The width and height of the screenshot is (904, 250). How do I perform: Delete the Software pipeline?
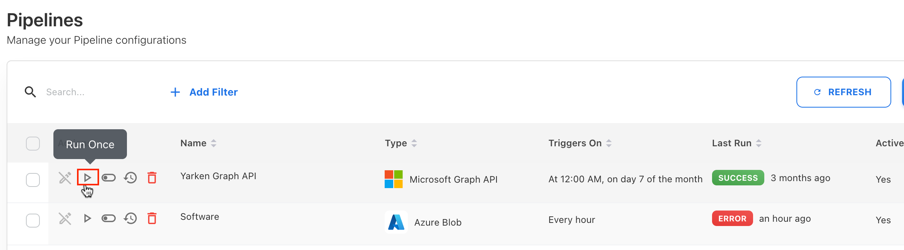click(152, 218)
